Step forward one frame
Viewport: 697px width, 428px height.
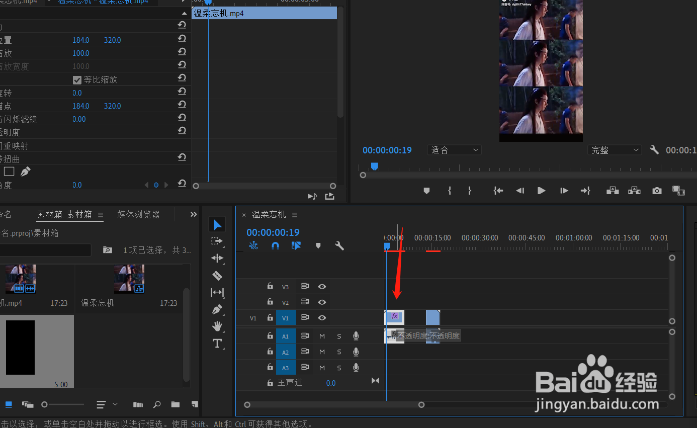pyautogui.click(x=564, y=191)
